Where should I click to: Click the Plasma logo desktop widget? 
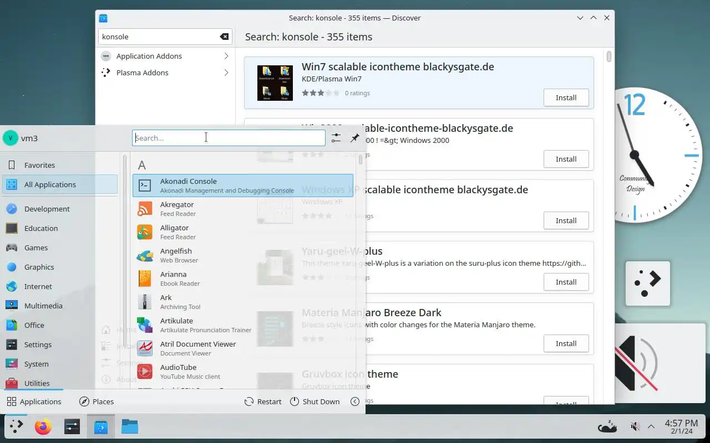point(647,284)
